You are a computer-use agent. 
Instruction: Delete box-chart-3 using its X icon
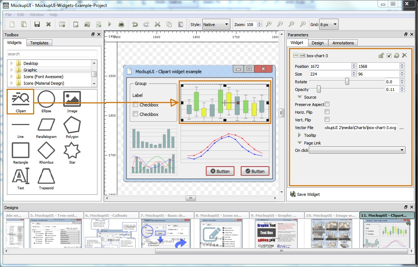(x=404, y=55)
